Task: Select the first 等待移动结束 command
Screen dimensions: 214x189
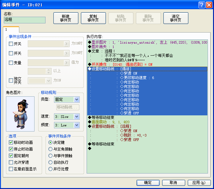Action: [147, 118]
